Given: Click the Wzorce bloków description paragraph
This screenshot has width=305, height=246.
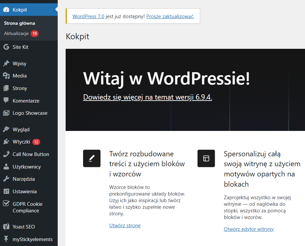Looking at the screenshot, I should pos(147,200).
